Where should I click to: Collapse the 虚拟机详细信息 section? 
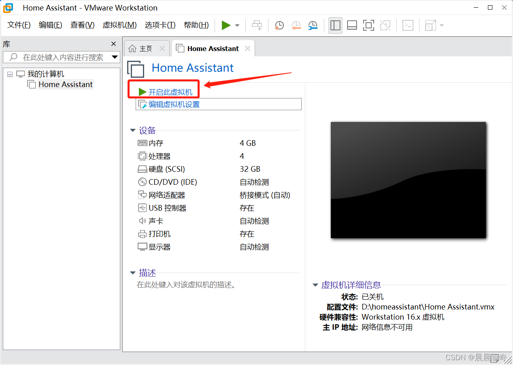point(315,285)
